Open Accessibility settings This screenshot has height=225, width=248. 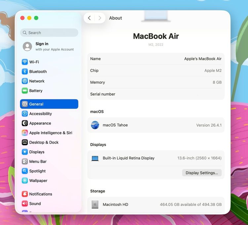pyautogui.click(x=49, y=113)
